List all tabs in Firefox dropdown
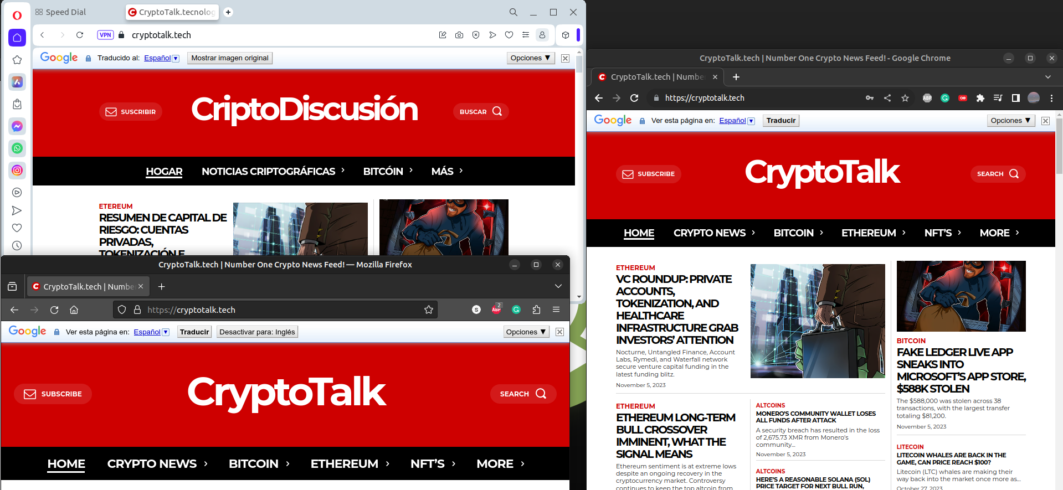This screenshot has width=1063, height=490. (558, 286)
